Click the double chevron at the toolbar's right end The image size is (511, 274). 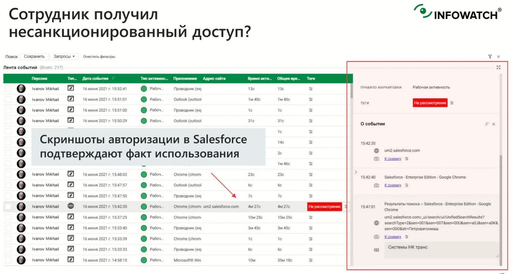[498, 56]
